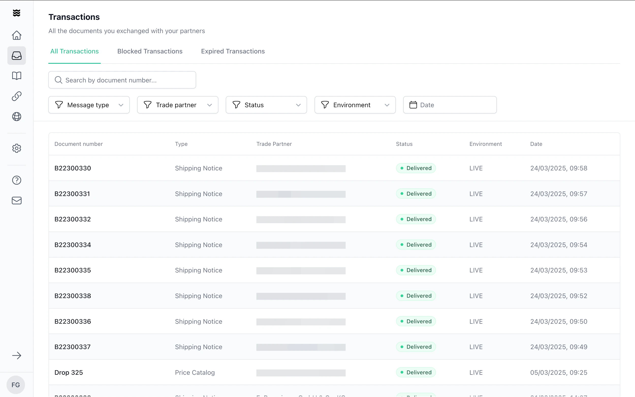Expand the Status filter dropdown
This screenshot has height=397, width=635.
click(x=266, y=105)
